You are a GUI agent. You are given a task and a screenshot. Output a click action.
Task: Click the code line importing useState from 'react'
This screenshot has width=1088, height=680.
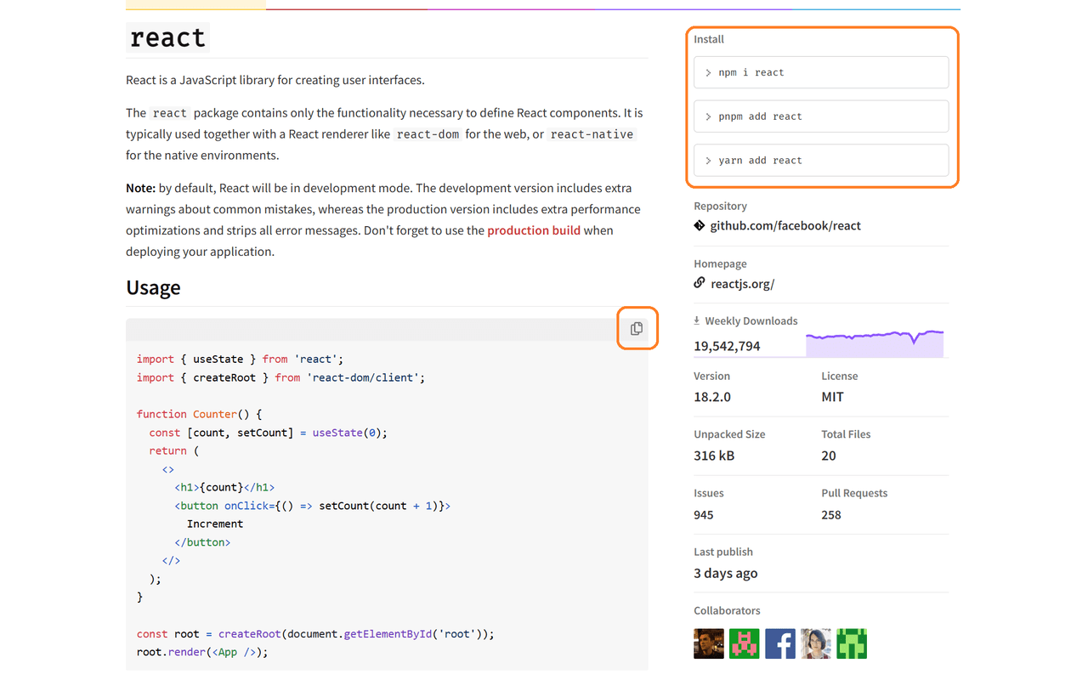[x=240, y=359]
